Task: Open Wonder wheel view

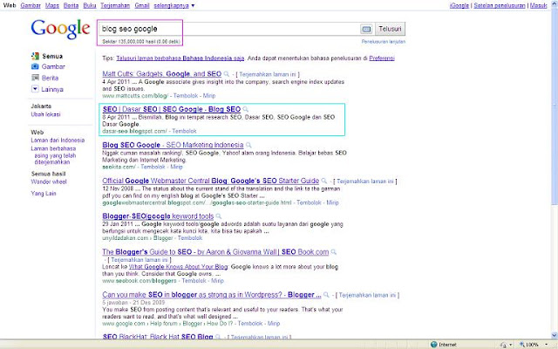Action: coord(49,181)
